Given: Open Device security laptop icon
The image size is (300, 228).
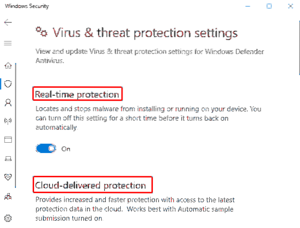Looking at the screenshot, I should 7,159.
